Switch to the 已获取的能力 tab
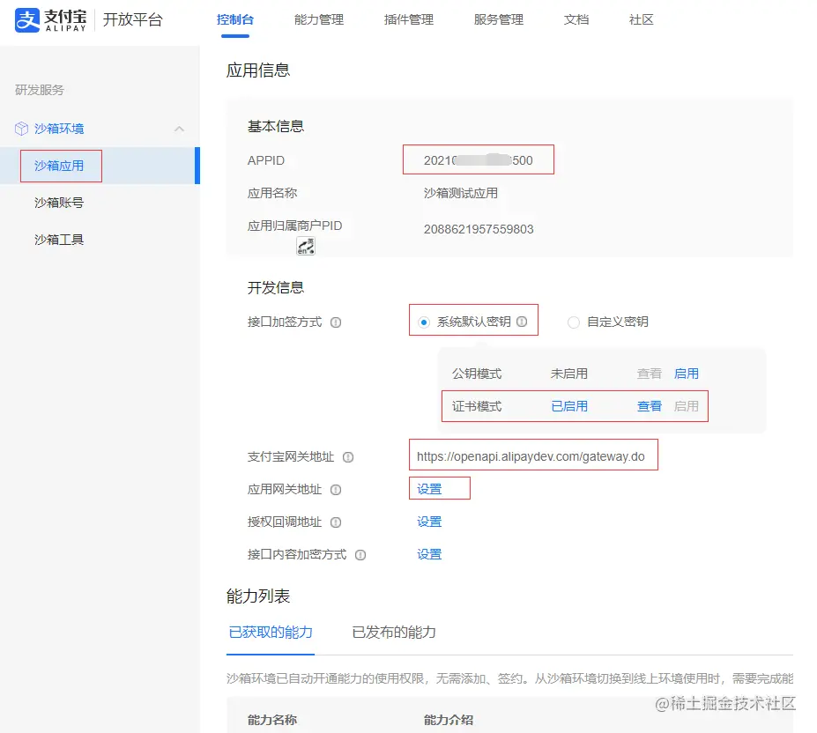Viewport: 817px width, 733px height. 271,632
